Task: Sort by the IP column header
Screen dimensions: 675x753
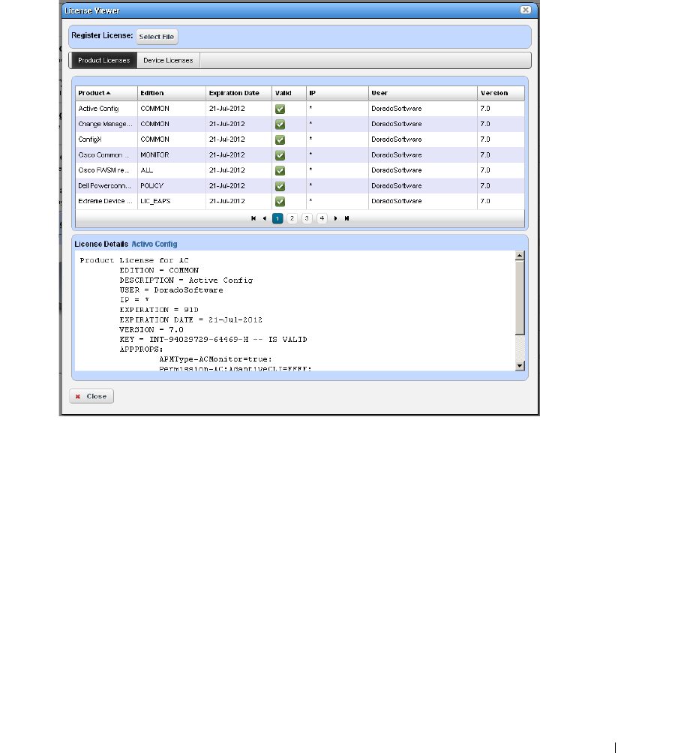Action: click(337, 93)
